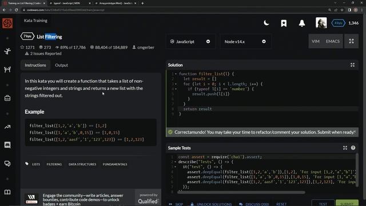Image resolution: width=366 pixels, height=206 pixels.
Task: Go back in browser
Action: tap(4, 10)
